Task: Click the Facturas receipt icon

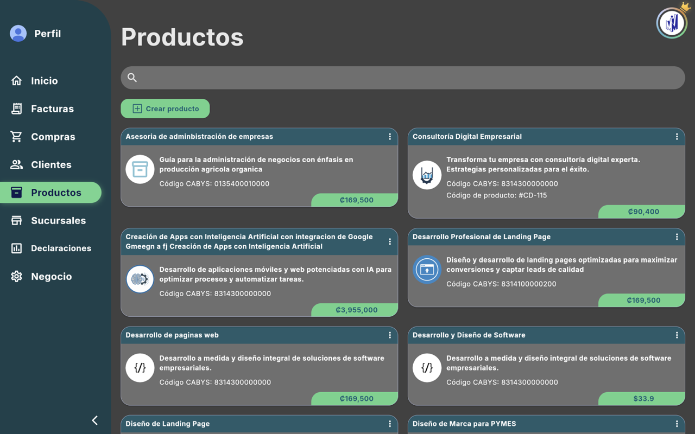Action: [17, 108]
